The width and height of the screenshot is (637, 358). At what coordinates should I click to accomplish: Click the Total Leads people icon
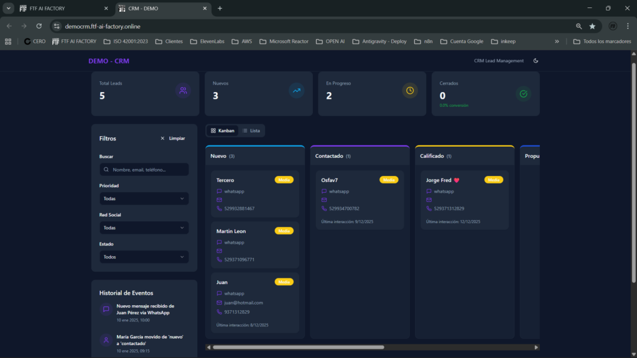tap(183, 91)
